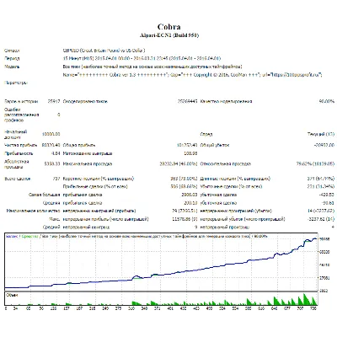Screen dimensions: 337x337
Task: Click the "Параметры" row label
Action: click(16, 83)
